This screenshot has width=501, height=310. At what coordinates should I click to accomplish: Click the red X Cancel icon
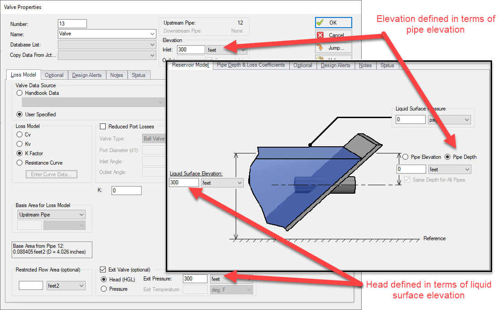[x=320, y=35]
